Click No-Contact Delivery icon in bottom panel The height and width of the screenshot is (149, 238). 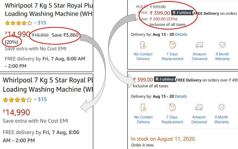pos(143,107)
